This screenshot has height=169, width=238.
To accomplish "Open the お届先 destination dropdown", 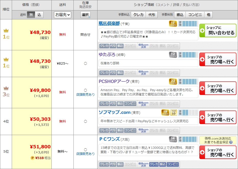I will pos(62,15).
